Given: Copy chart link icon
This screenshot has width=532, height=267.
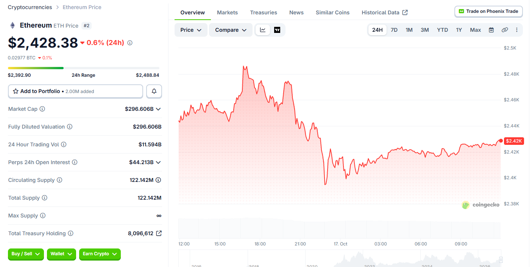Looking at the screenshot, I should [505, 30].
